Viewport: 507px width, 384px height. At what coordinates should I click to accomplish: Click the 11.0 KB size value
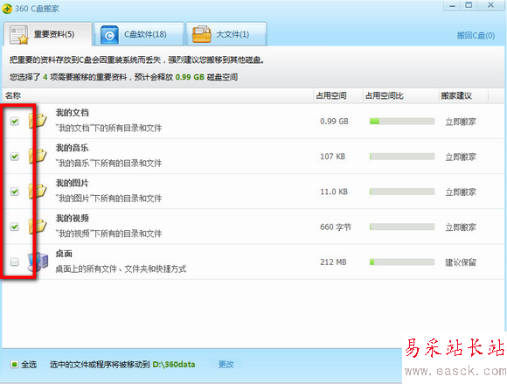pos(334,192)
